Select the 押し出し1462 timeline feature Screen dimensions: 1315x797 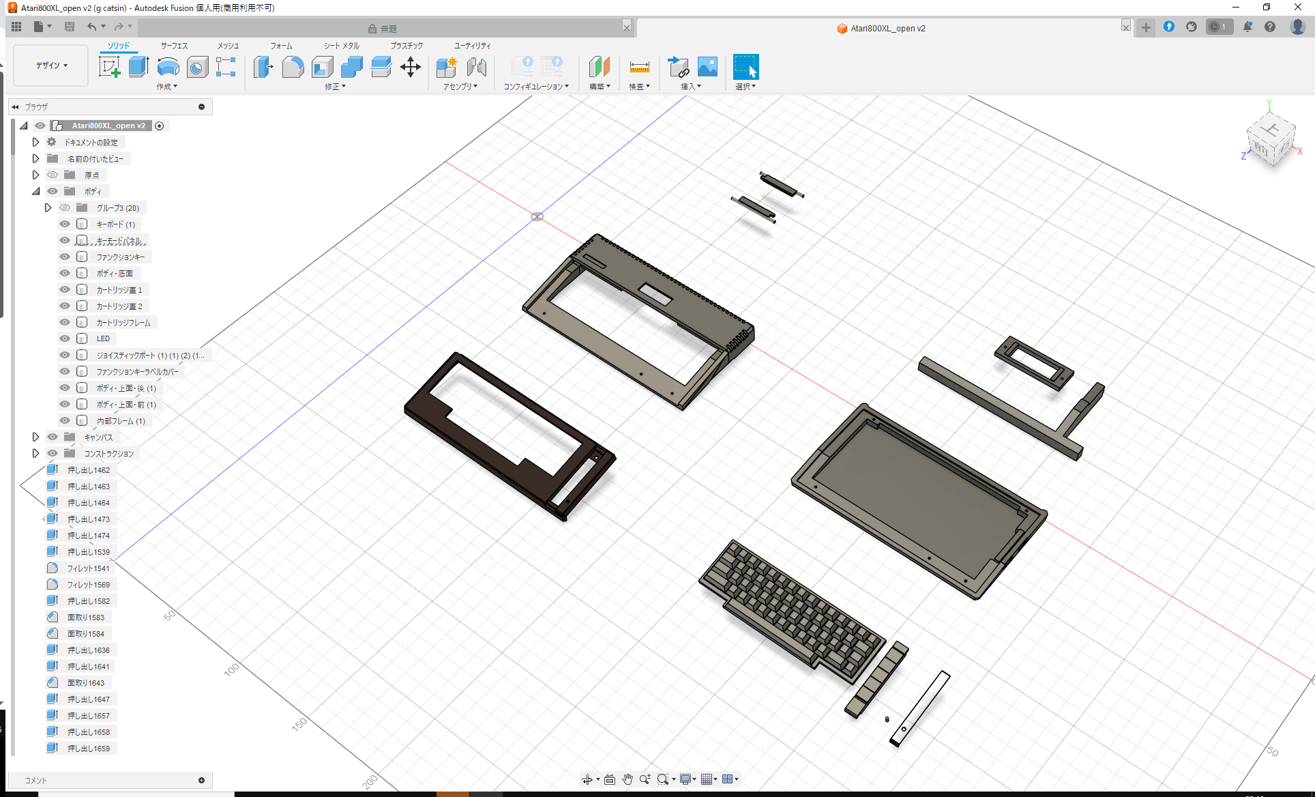tap(89, 469)
